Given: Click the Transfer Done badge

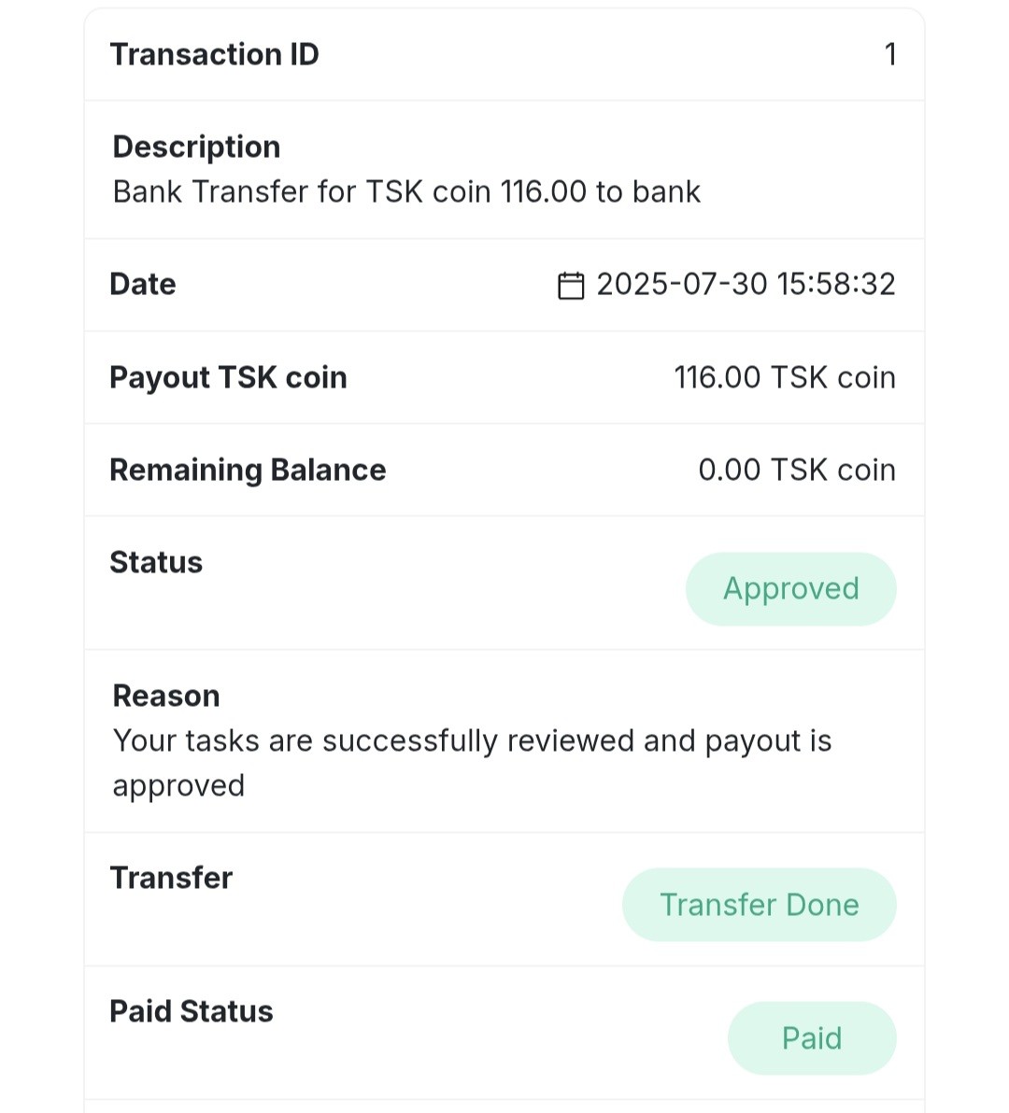Looking at the screenshot, I should click(759, 905).
